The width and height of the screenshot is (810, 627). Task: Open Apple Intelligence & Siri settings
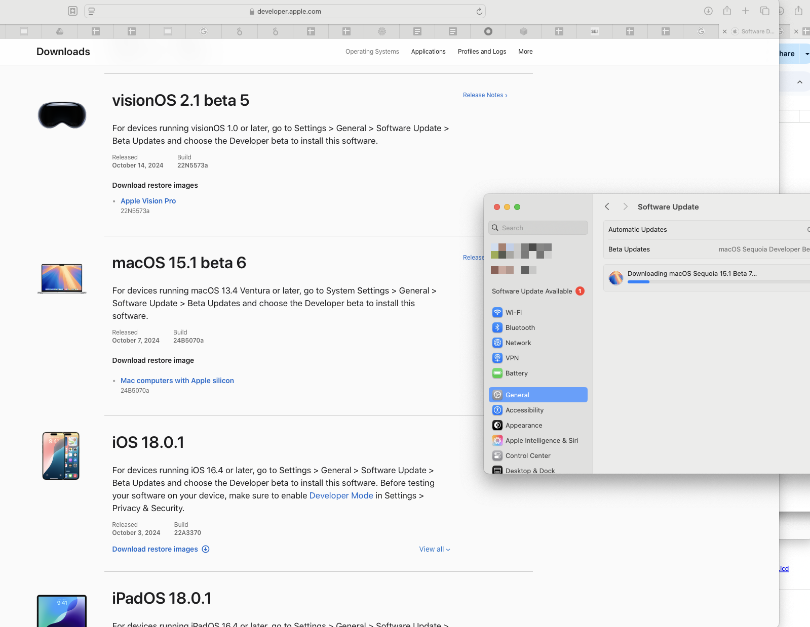click(x=538, y=440)
